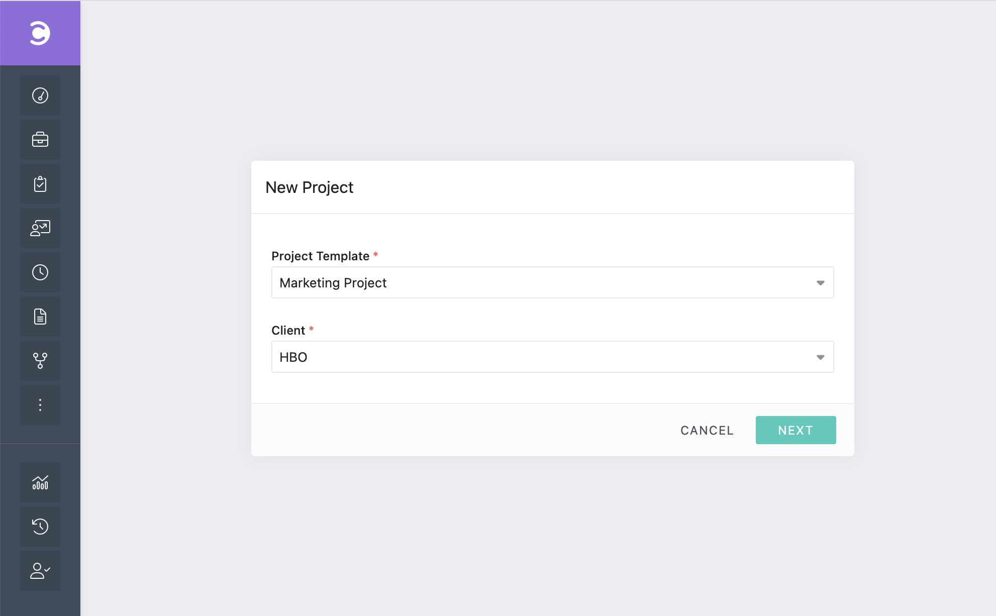The height and width of the screenshot is (616, 996).
Task: Click the Project Template field label
Action: pyautogui.click(x=320, y=256)
